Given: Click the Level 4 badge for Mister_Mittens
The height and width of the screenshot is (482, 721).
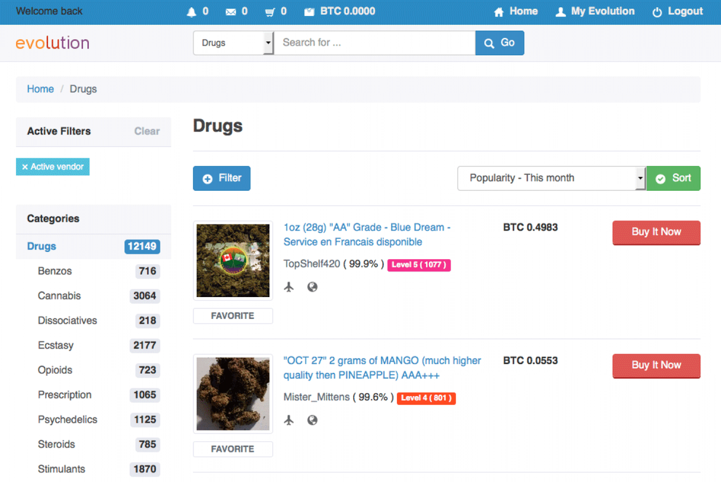Looking at the screenshot, I should 426,398.
